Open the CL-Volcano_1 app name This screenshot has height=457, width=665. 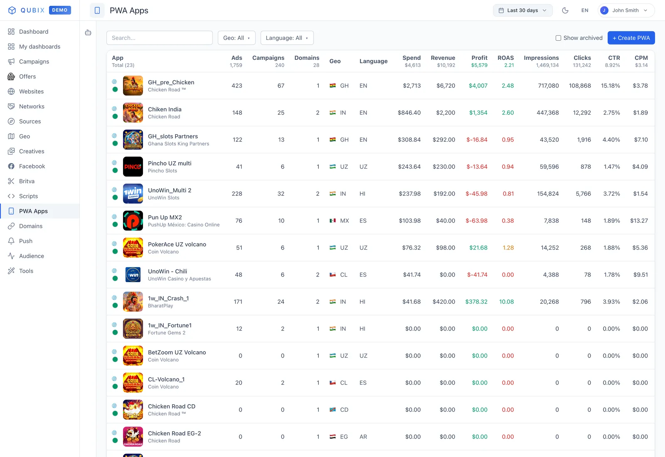(x=166, y=379)
